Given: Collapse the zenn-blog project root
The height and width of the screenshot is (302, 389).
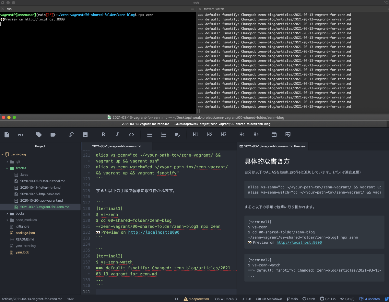Looking at the screenshot, I should click(x=3, y=154).
